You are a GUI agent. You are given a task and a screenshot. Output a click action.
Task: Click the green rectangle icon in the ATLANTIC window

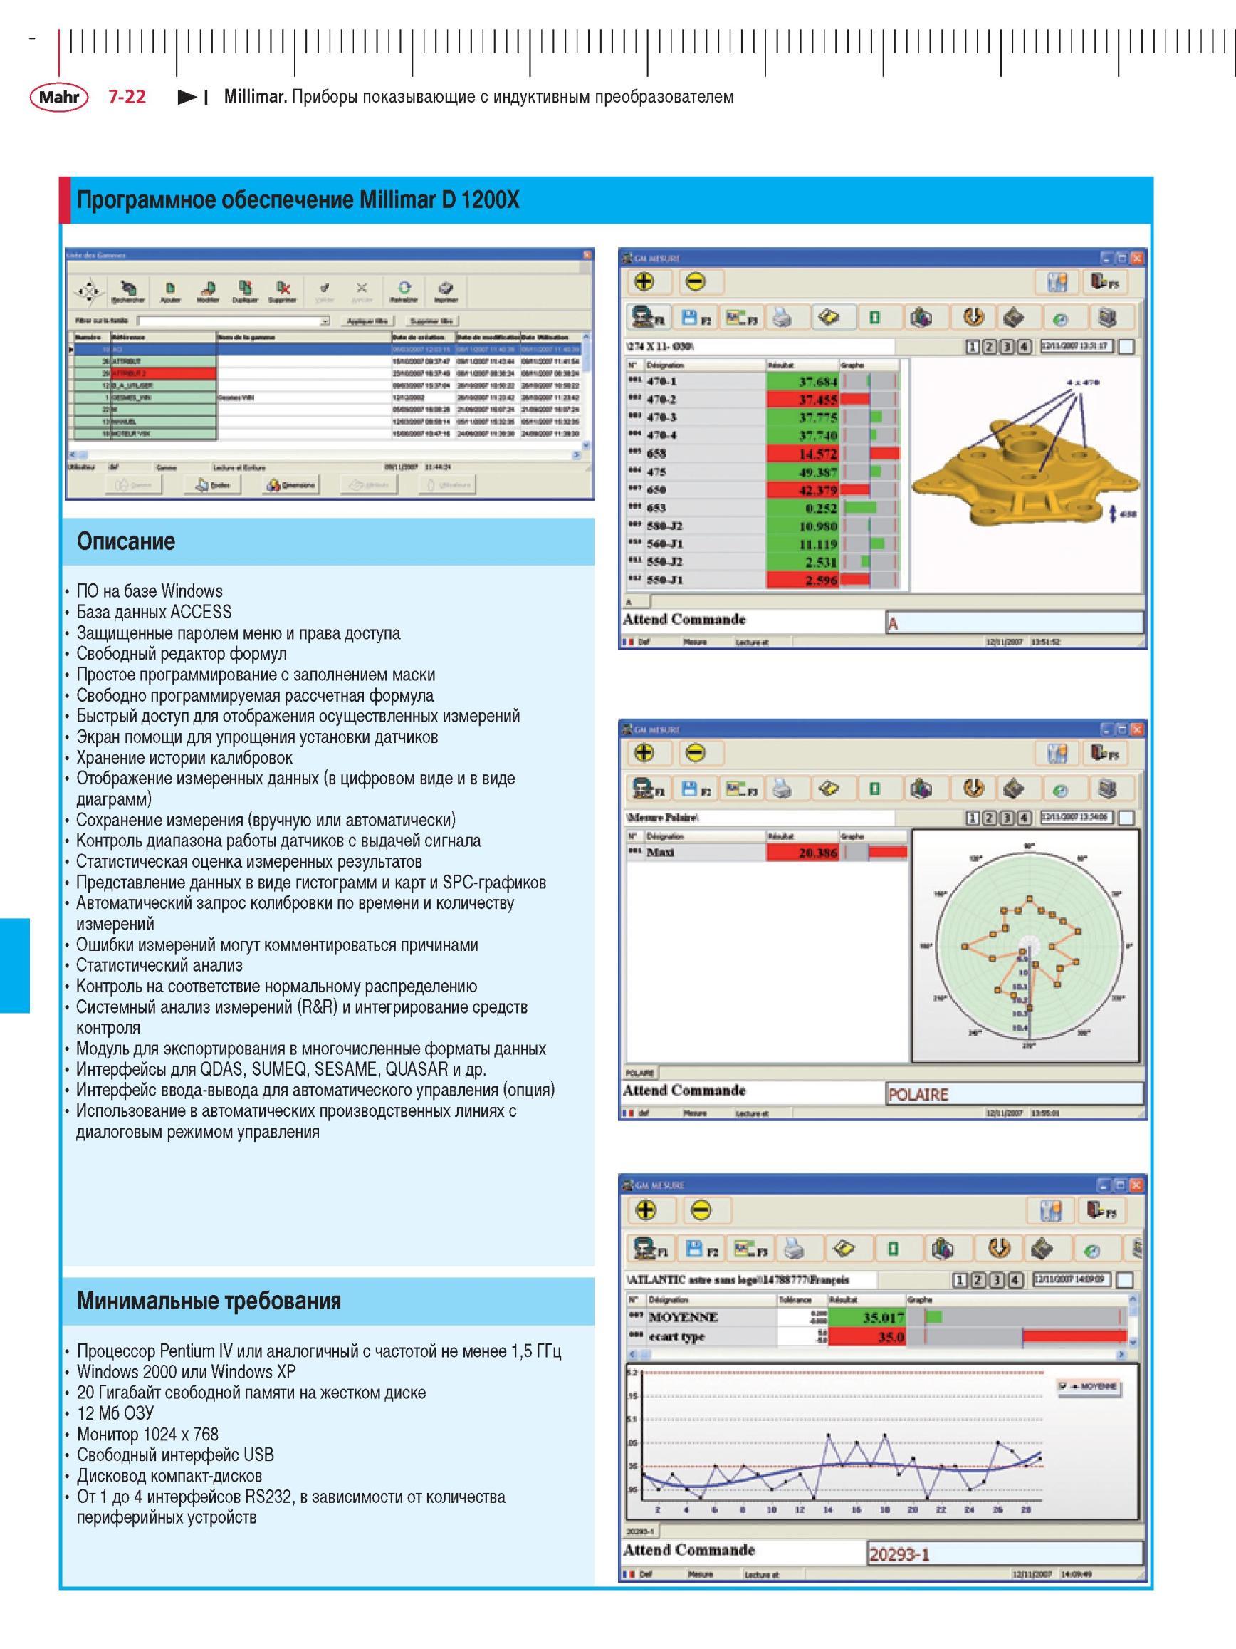pyautogui.click(x=894, y=1248)
